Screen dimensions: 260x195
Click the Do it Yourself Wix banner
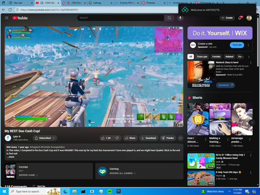click(220, 33)
